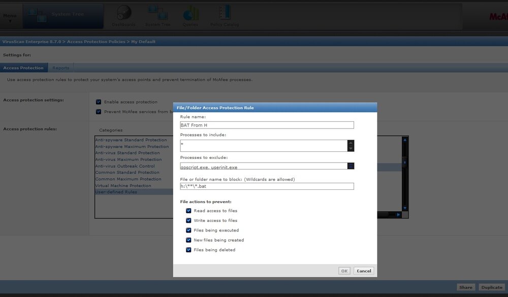Open the Dashboards icon in top toolbar
Screen dimensions: 508x297
tap(124, 16)
